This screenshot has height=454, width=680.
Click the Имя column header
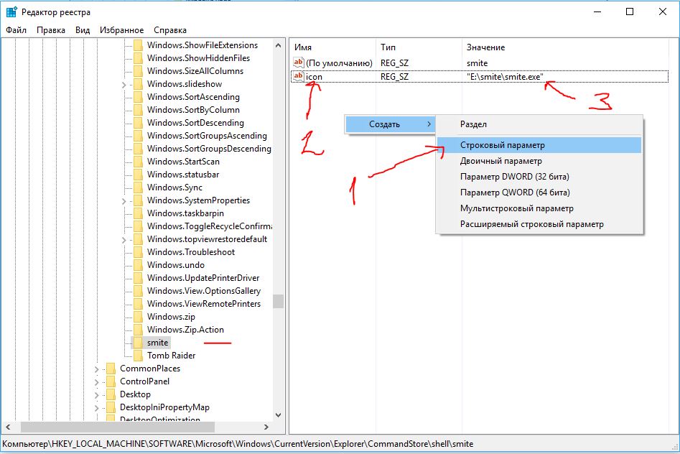(x=303, y=47)
